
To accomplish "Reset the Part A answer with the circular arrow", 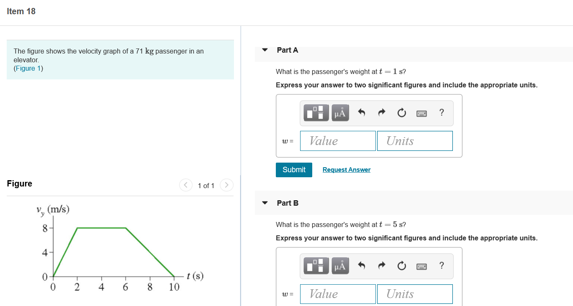I will (x=401, y=112).
